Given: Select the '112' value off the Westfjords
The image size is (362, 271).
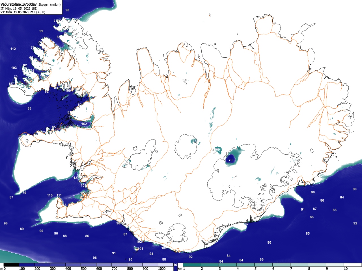Looking at the screenshot, I should click(13, 49).
